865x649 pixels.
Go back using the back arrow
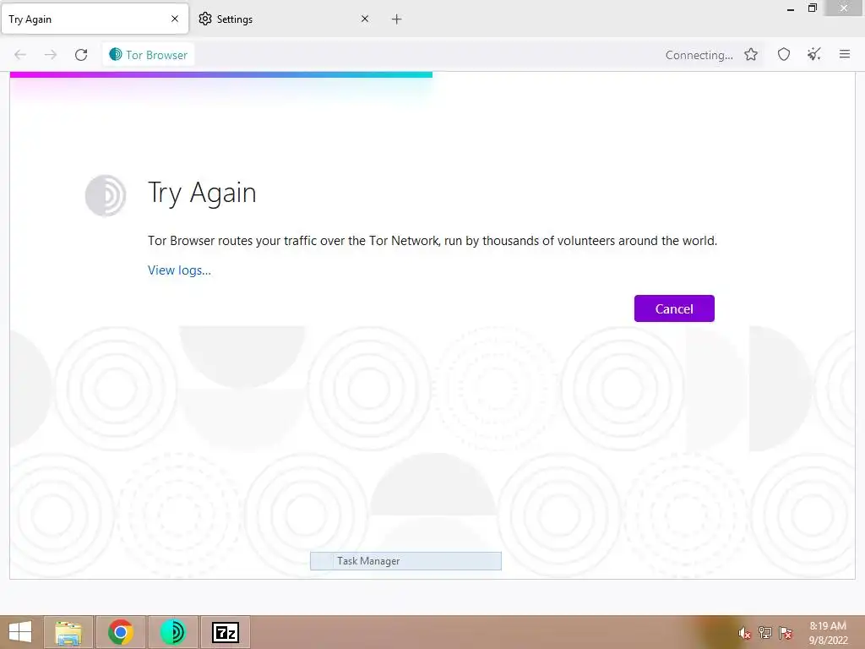coord(20,55)
